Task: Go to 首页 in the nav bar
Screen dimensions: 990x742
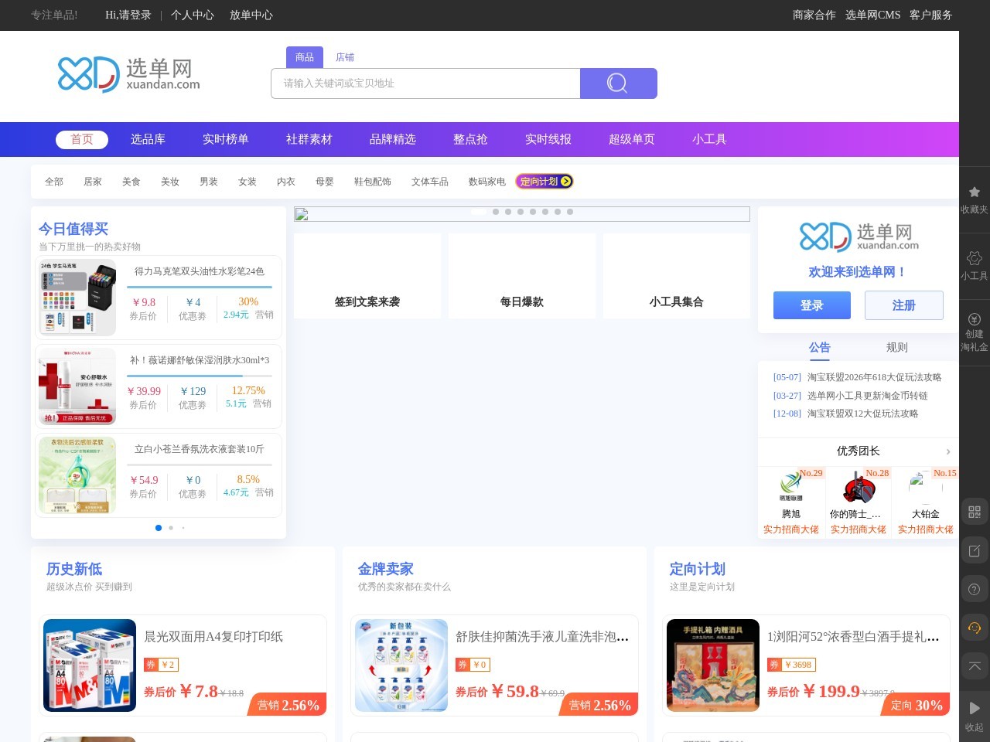Action: [x=82, y=139]
